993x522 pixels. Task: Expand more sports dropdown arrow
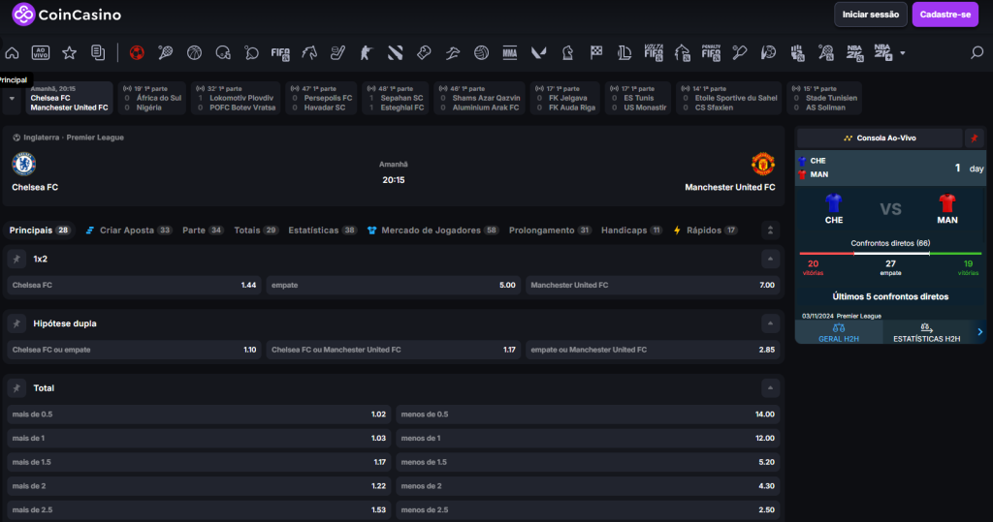tap(903, 53)
